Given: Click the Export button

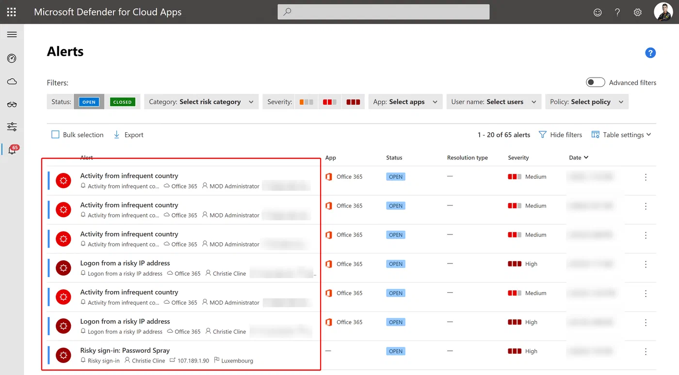Looking at the screenshot, I should pos(129,135).
